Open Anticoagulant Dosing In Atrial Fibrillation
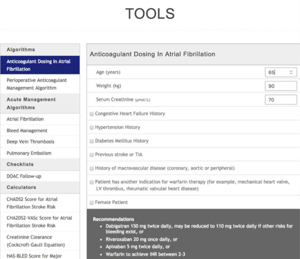This screenshot has height=259, width=300. point(39,65)
